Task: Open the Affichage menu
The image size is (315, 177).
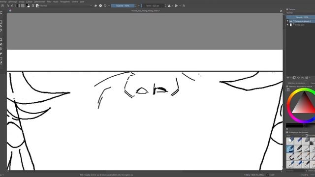Action: click(13, 1)
